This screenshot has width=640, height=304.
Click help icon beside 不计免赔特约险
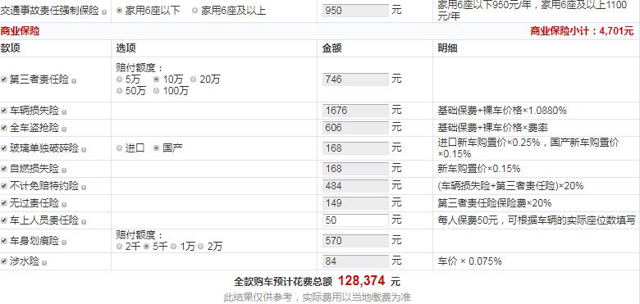[84, 188]
